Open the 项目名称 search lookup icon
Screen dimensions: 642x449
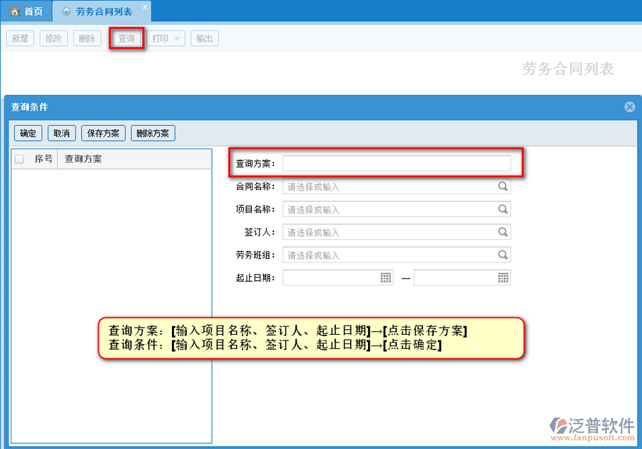point(503,209)
